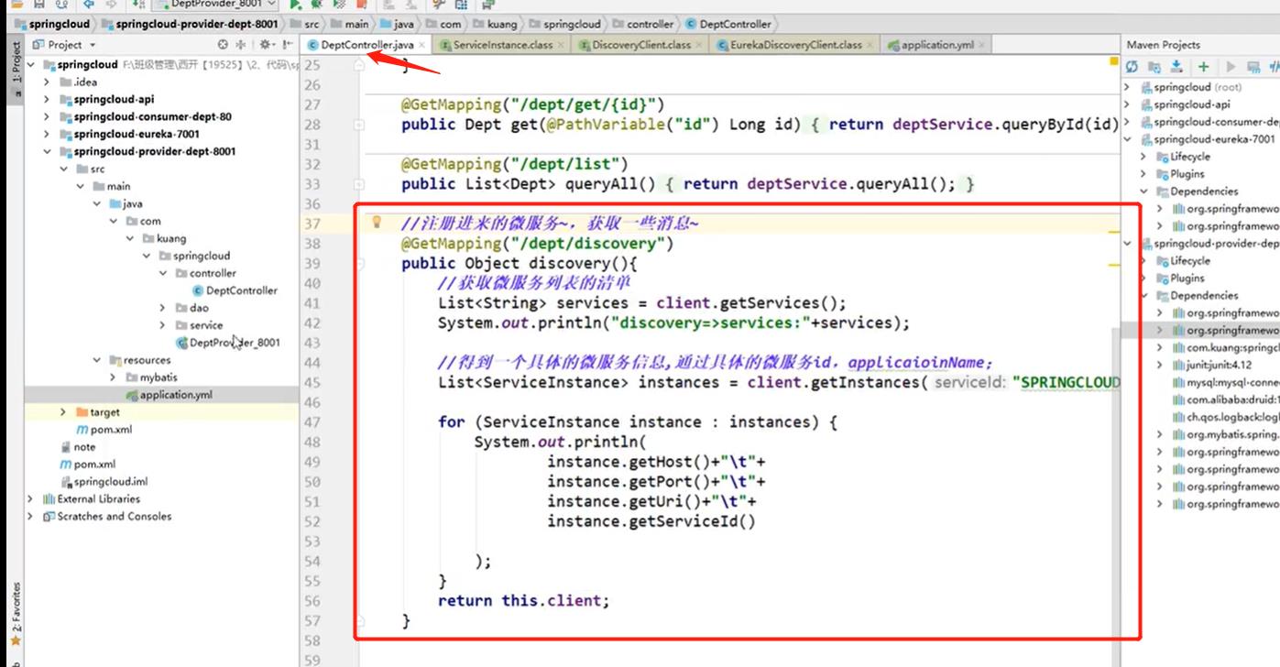Expand springcloud-api module in Project tree

tap(47, 99)
